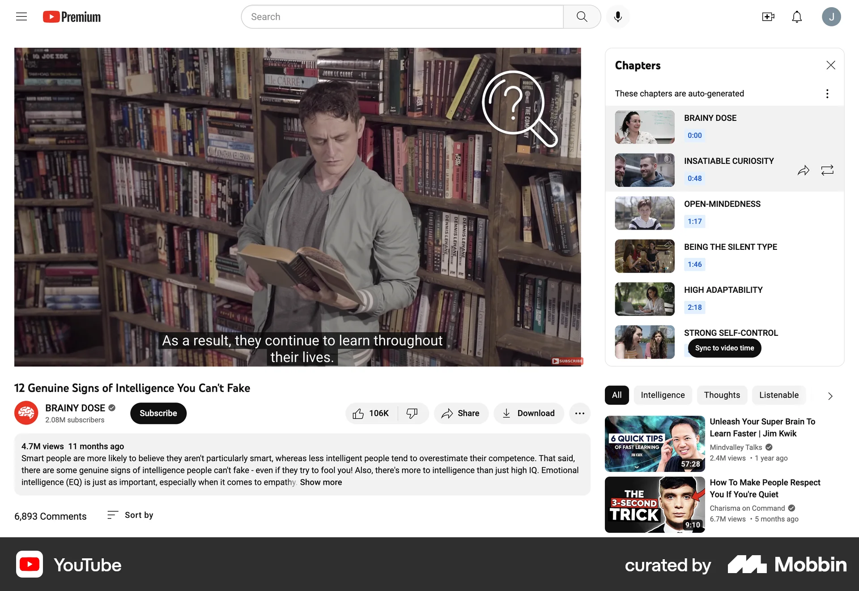
Task: Share the Insatiable Curiosity chapter via the arrow icon
Action: [804, 170]
